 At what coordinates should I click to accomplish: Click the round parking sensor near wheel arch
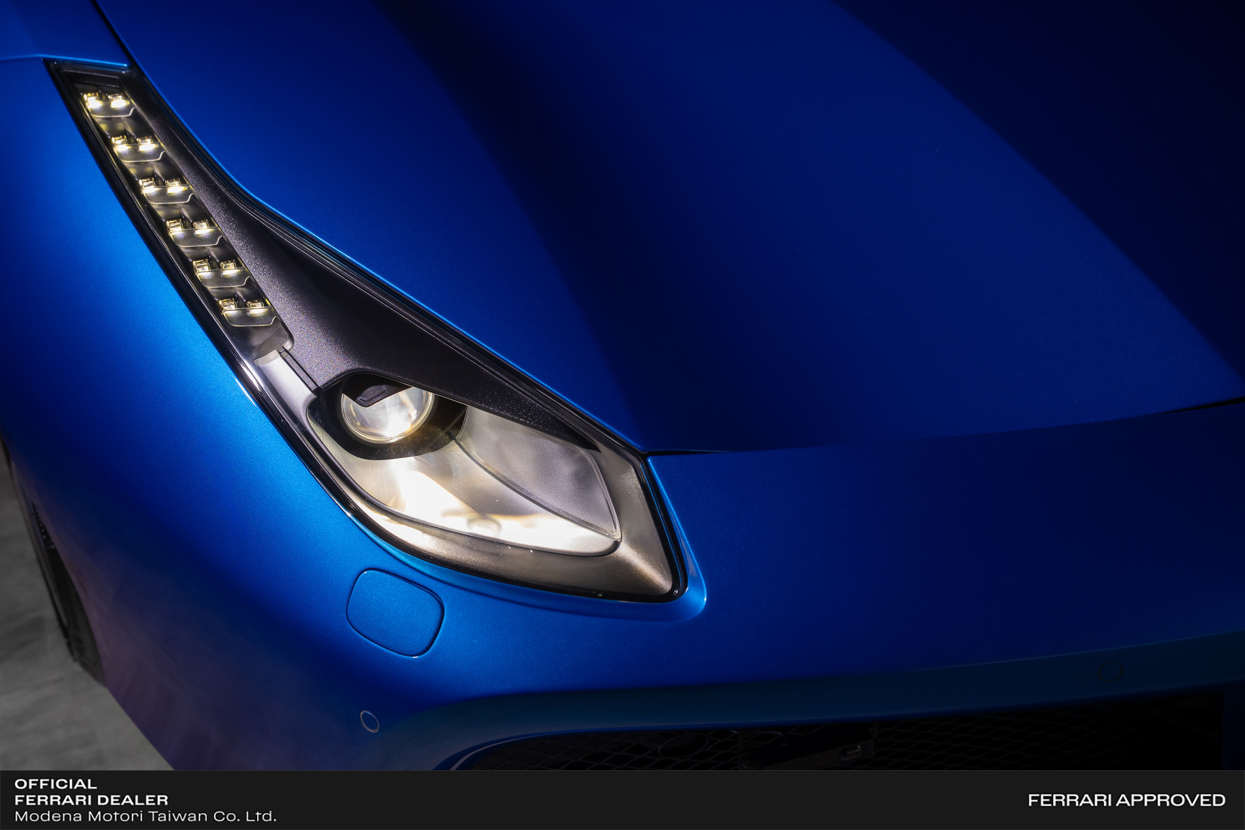coord(369,721)
